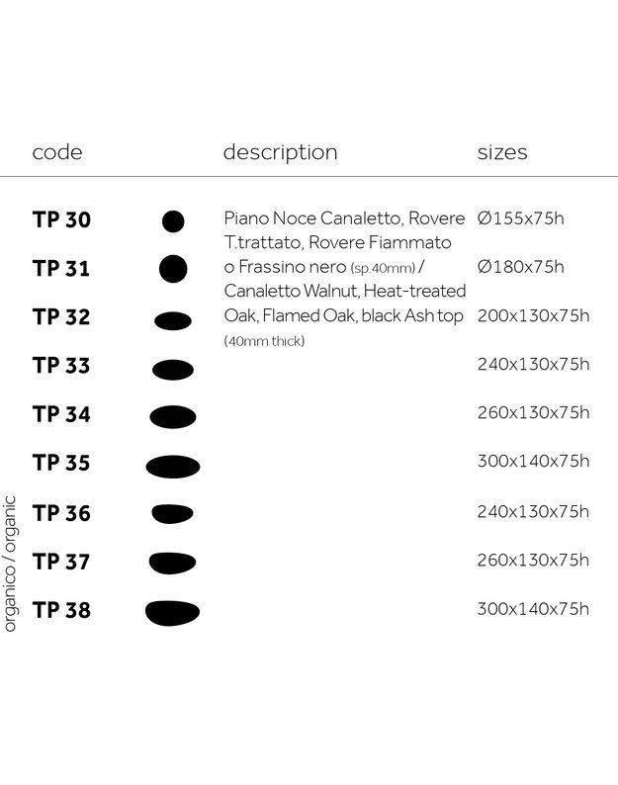Viewport: 618px width, 785px height.
Task: Click the Ø155x75h size value
Action: (520, 218)
